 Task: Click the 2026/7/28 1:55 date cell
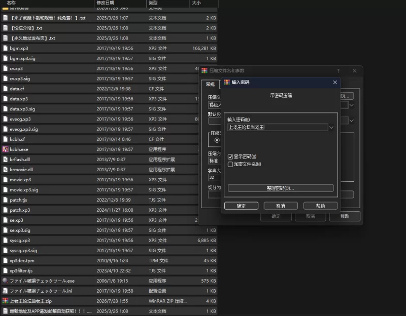click(112, 301)
